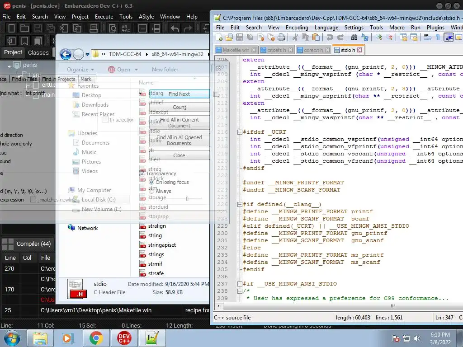
Task: Open Organize dropdown in file browser
Action: coord(80,70)
